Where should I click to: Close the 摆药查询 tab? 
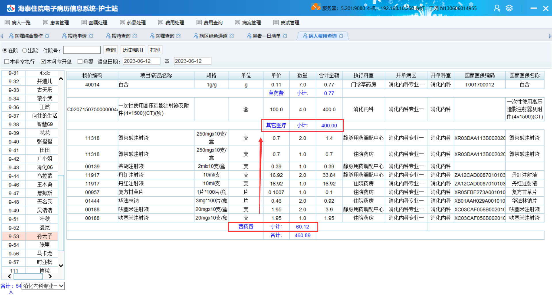pos(135,36)
